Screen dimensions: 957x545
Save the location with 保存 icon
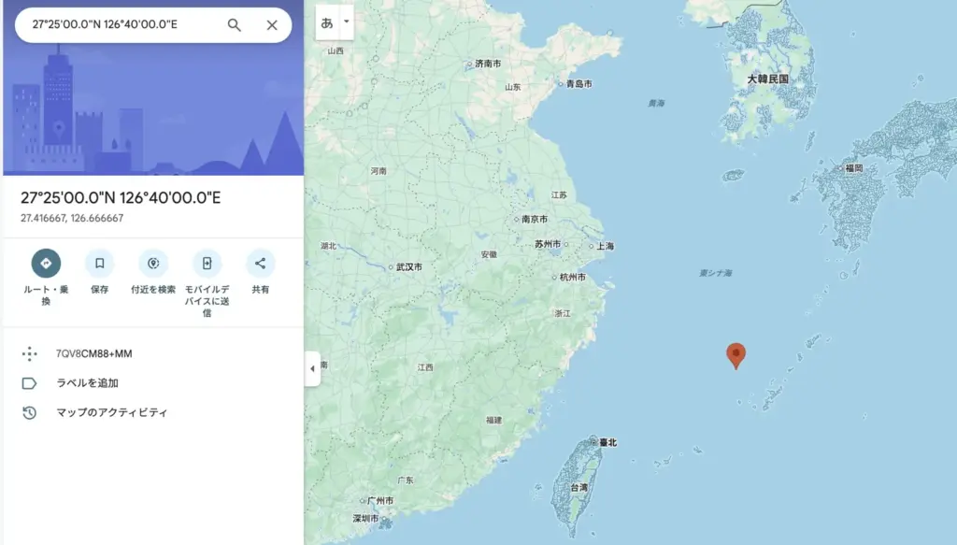pos(99,263)
